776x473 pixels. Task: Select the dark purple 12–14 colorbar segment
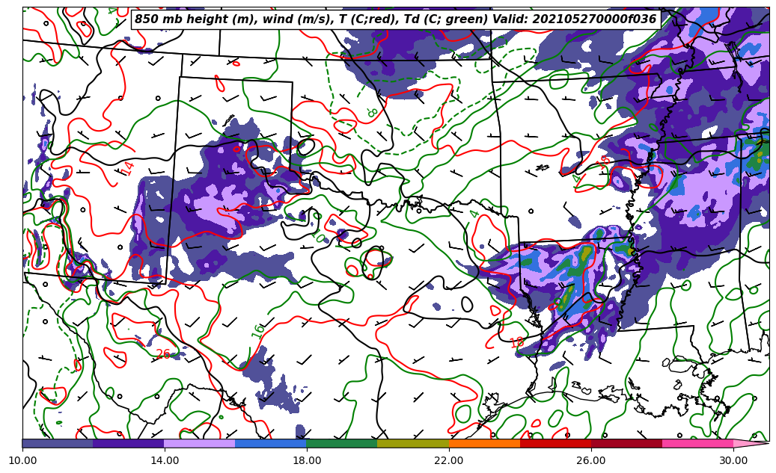(129, 443)
